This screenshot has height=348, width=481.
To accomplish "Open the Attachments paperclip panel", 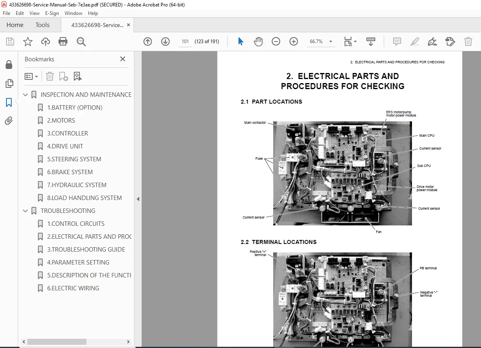I will pyautogui.click(x=9, y=121).
